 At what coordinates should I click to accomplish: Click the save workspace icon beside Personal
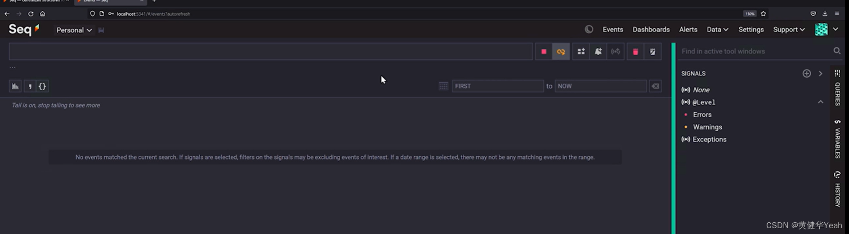tap(101, 30)
